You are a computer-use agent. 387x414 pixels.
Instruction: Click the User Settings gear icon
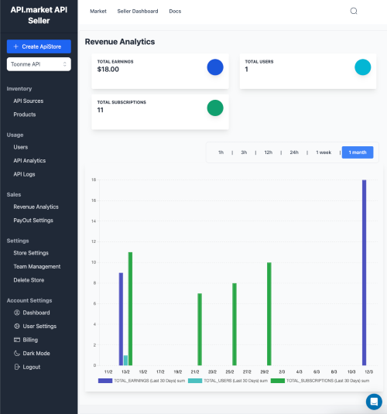(17, 326)
